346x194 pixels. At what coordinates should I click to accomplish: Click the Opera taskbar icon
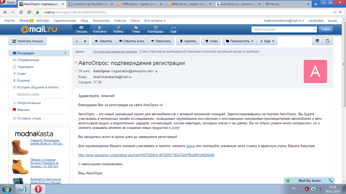click(38, 189)
